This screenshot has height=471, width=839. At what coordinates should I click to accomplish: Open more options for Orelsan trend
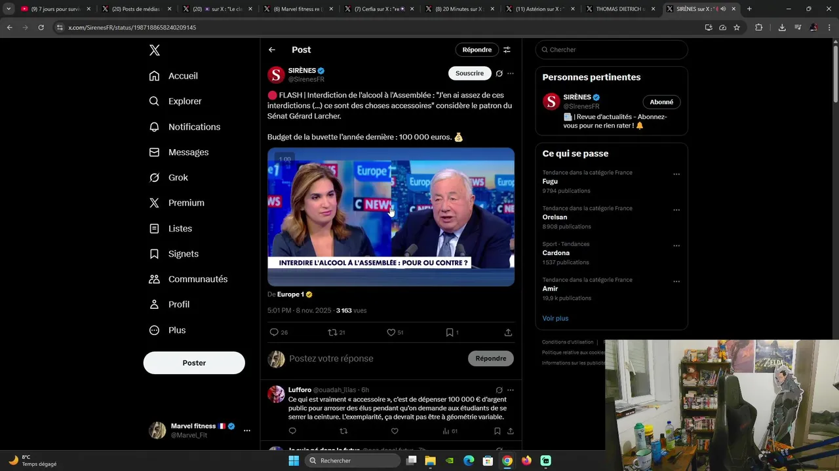coord(676,211)
